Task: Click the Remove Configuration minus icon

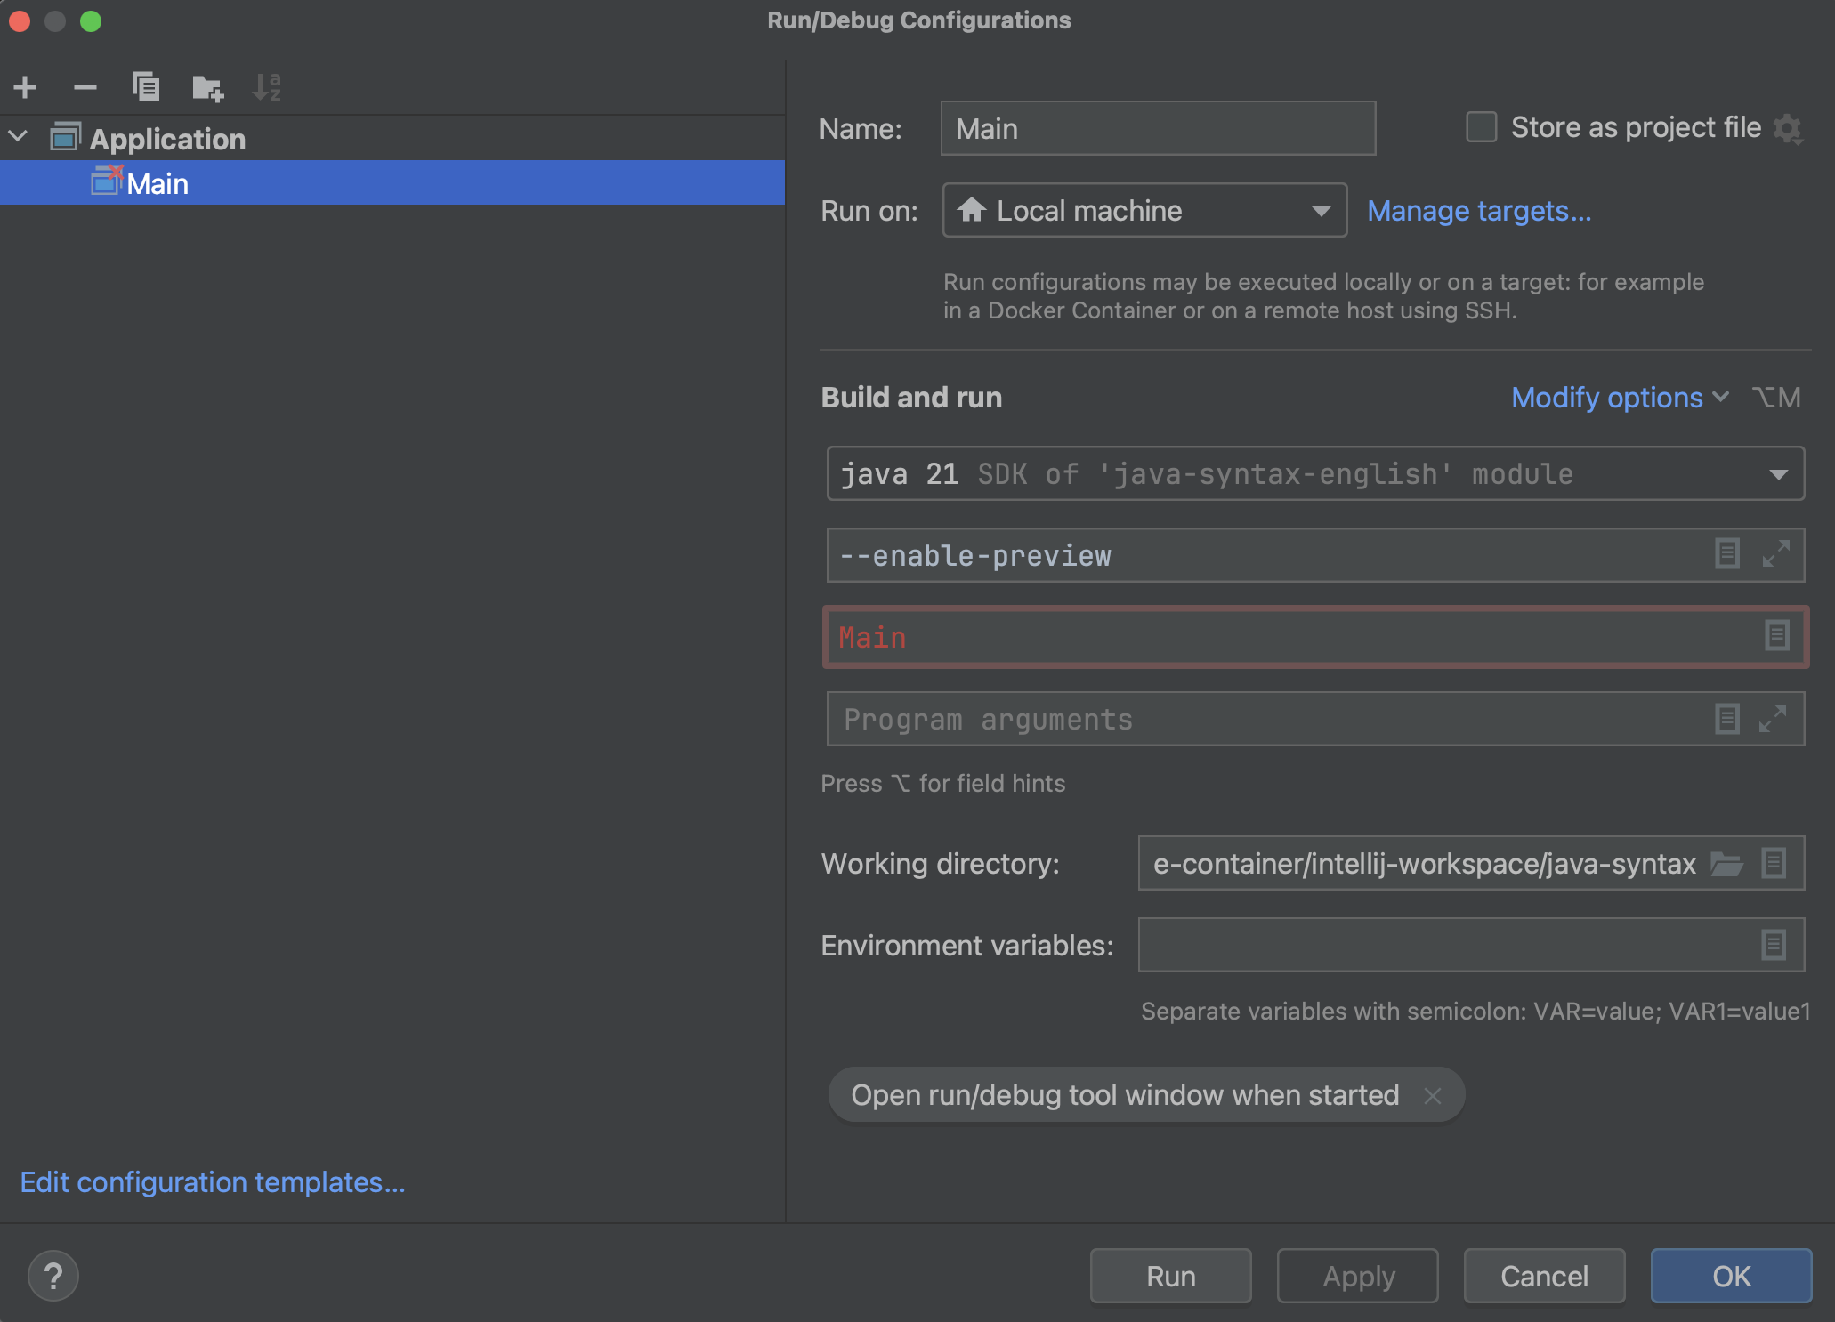Action: (85, 87)
